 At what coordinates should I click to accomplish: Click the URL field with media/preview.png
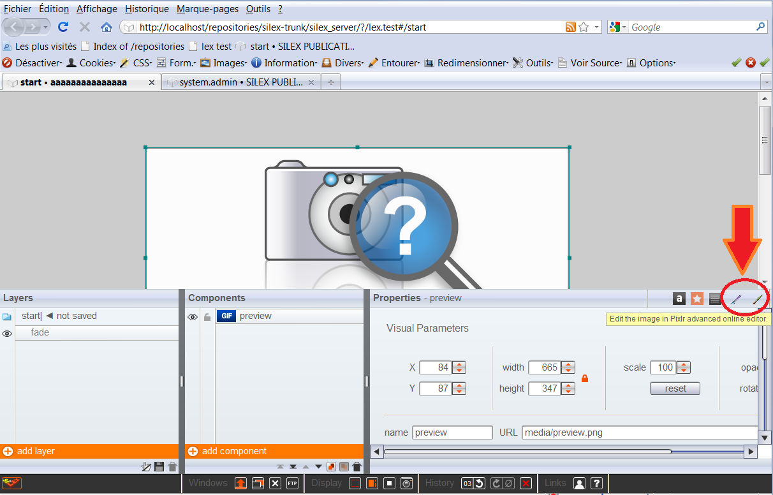coord(640,432)
